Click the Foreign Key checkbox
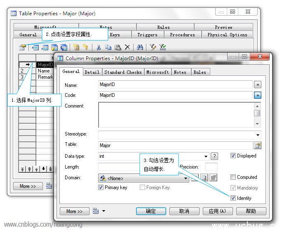This screenshot has height=232, width=282. pyautogui.click(x=142, y=187)
